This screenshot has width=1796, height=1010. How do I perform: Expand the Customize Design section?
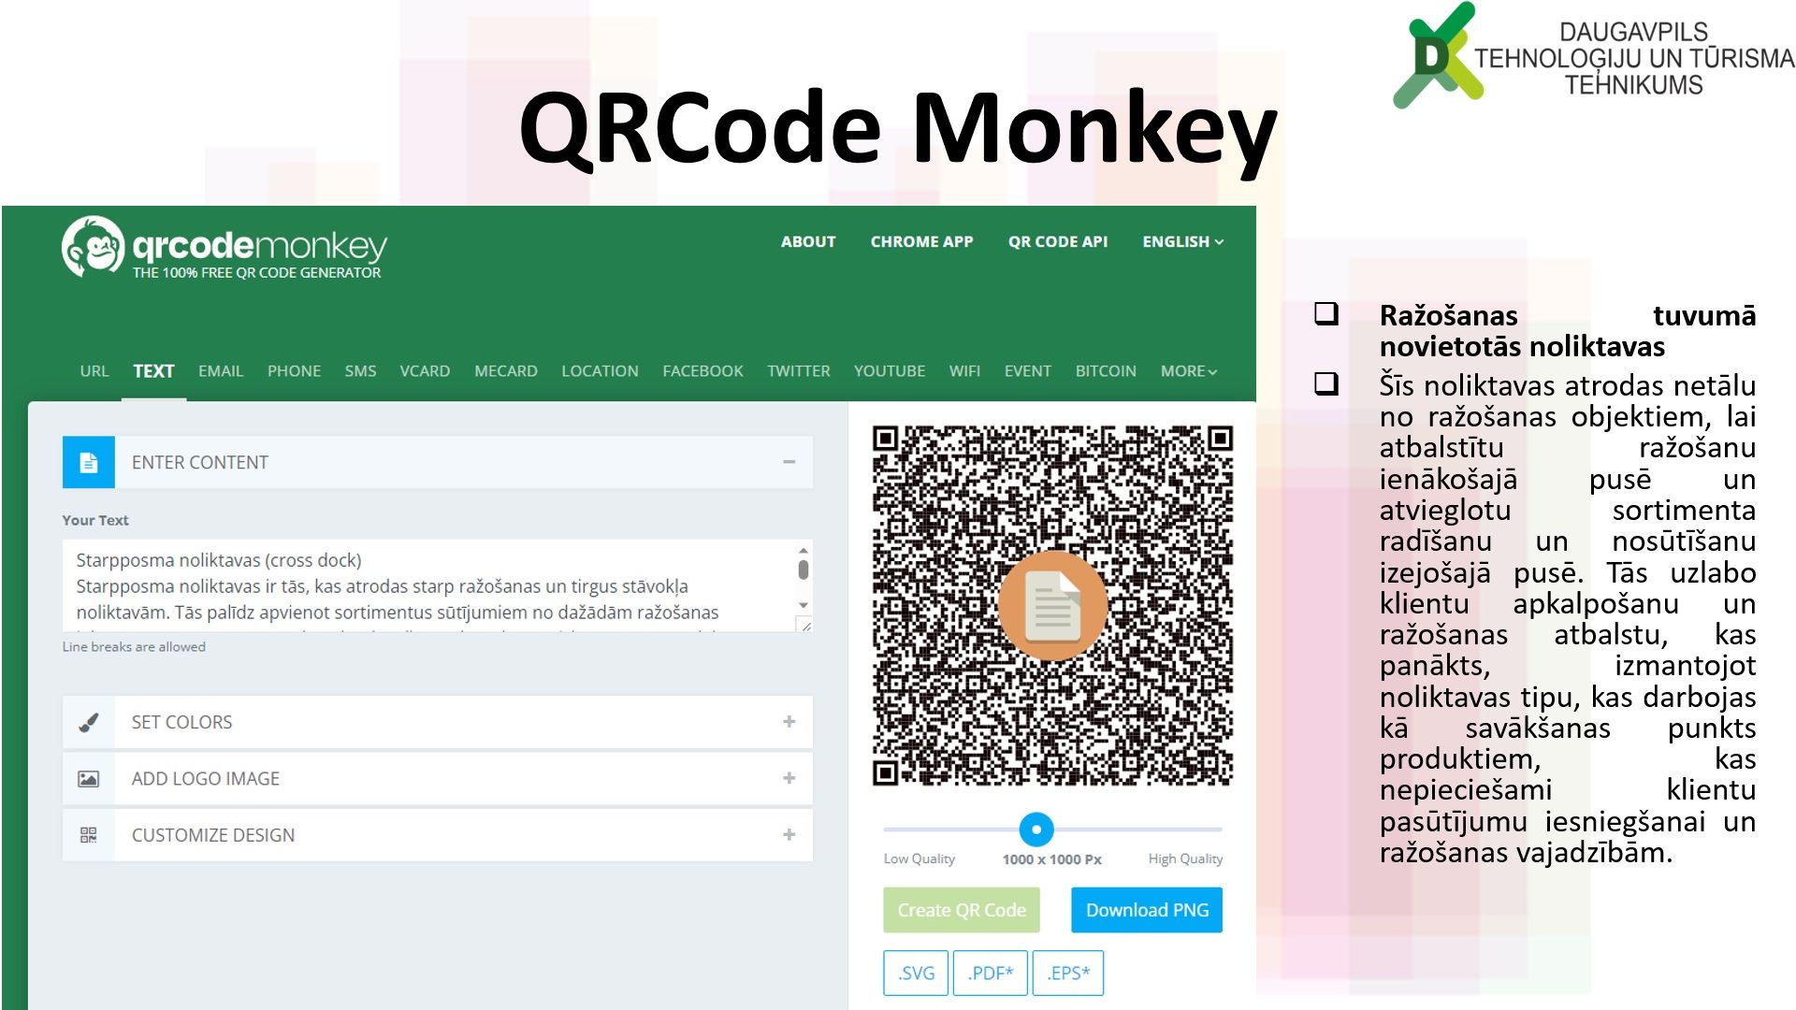click(x=789, y=835)
